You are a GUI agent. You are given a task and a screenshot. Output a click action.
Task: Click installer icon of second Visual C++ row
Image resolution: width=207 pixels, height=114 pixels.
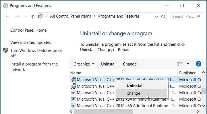(73, 86)
